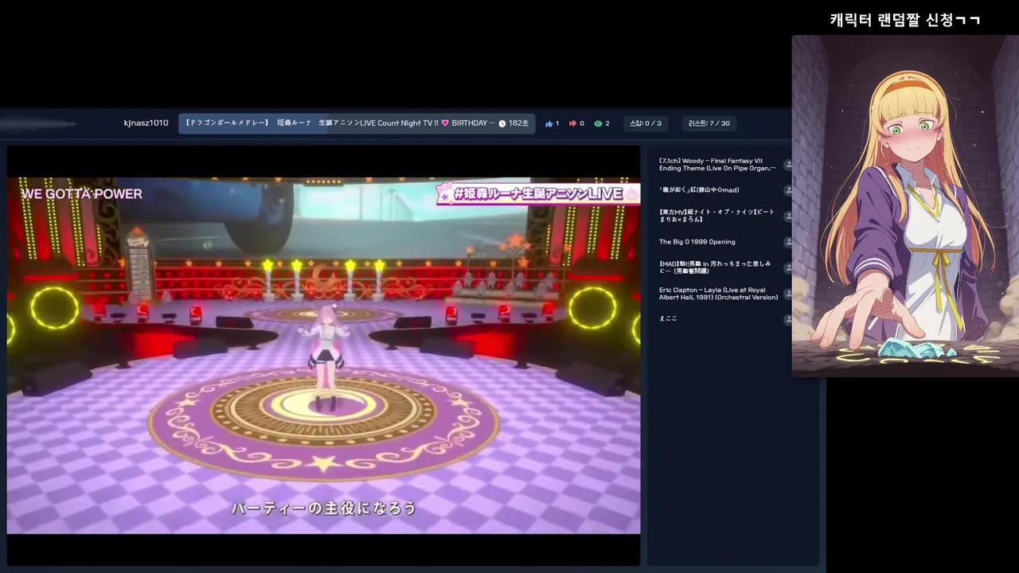This screenshot has width=1019, height=573.
Task: Click user icon beside Woody Final Fantasy VII entry
Action: pyautogui.click(x=788, y=165)
